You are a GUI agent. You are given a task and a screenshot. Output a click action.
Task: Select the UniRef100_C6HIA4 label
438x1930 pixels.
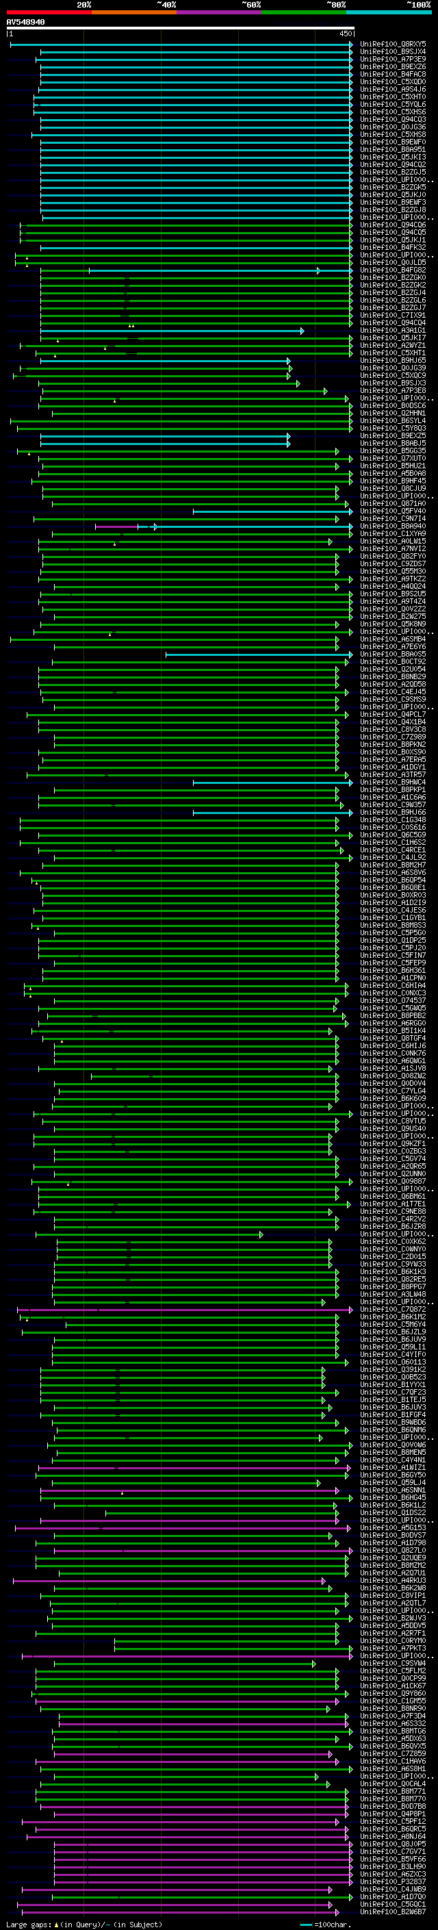pyautogui.click(x=393, y=986)
